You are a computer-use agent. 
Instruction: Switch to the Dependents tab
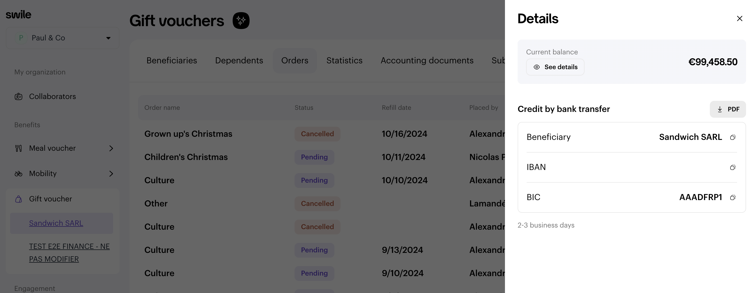click(239, 60)
